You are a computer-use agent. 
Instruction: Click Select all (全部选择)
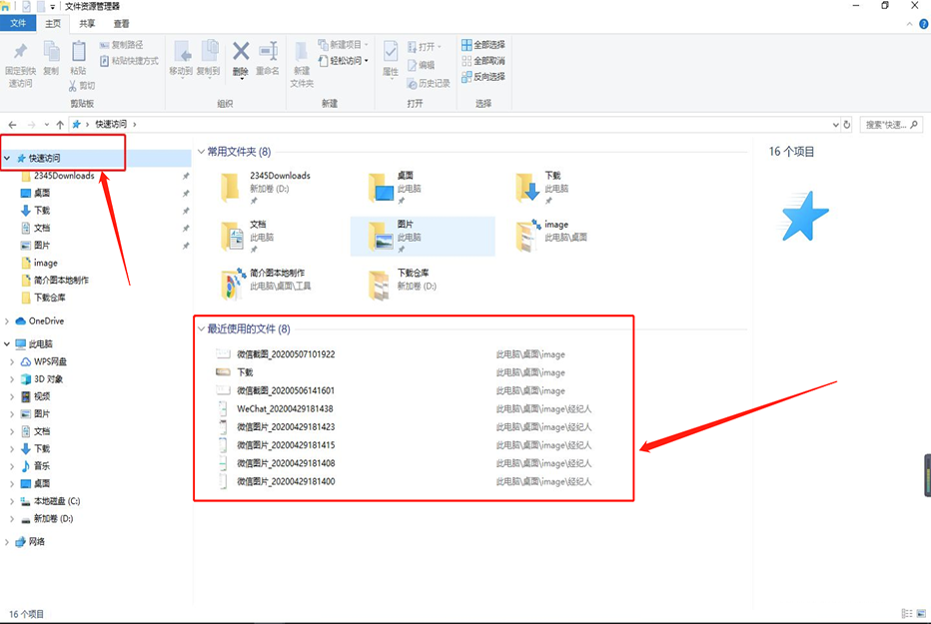click(x=483, y=45)
